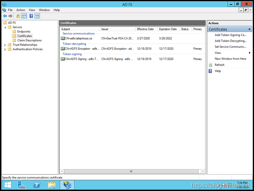Select the CN=adfs.tailspintoys.ca certificate row
This screenshot has height=191, width=254.
(x=79, y=39)
